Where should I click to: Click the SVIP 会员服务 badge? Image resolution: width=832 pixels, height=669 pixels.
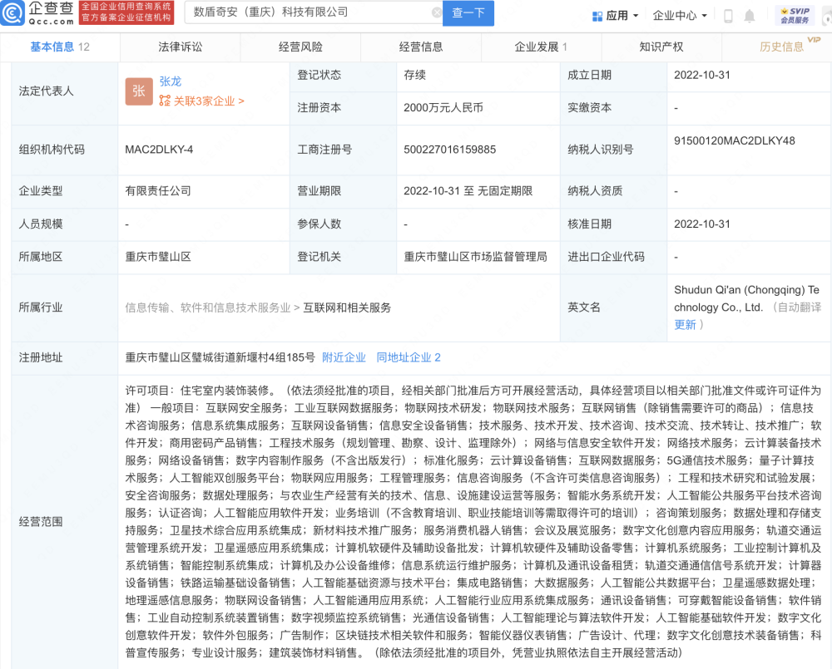pos(796,13)
